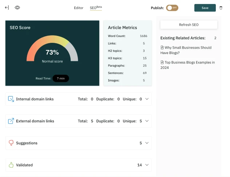Delete the article using the trash icon

tap(221, 8)
